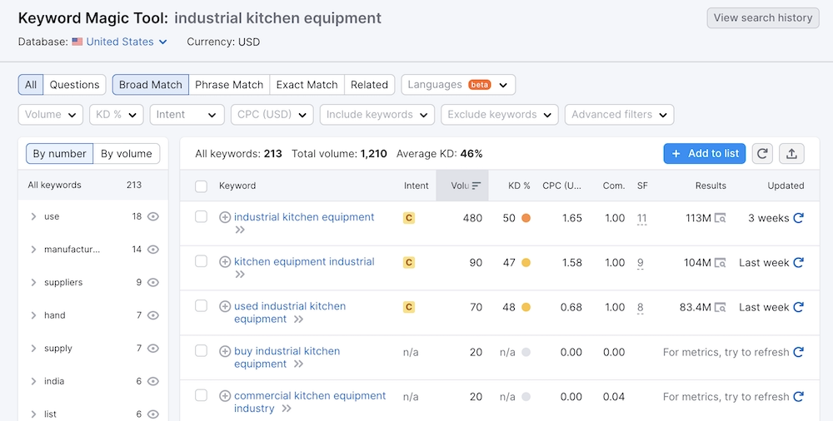Open the Languages beta dropdown
833x421 pixels.
(x=458, y=85)
